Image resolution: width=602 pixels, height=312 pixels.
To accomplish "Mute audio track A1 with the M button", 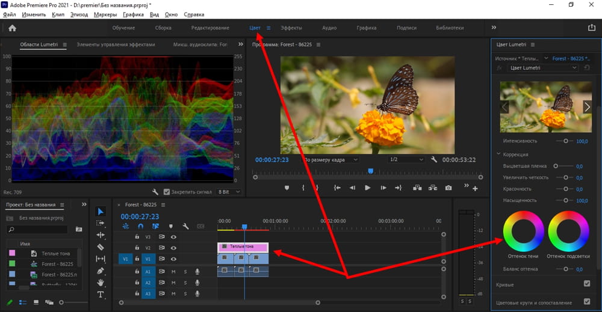I will pos(173,271).
